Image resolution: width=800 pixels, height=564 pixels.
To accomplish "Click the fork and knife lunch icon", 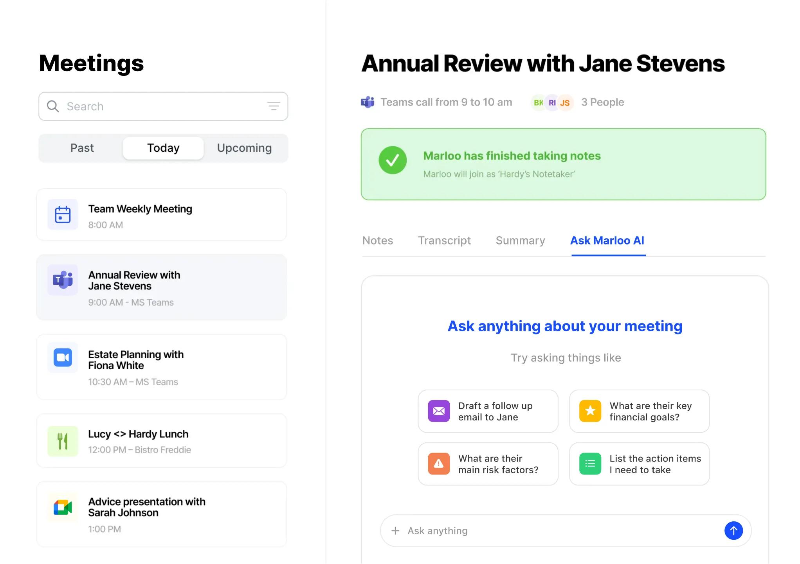I will click(63, 441).
